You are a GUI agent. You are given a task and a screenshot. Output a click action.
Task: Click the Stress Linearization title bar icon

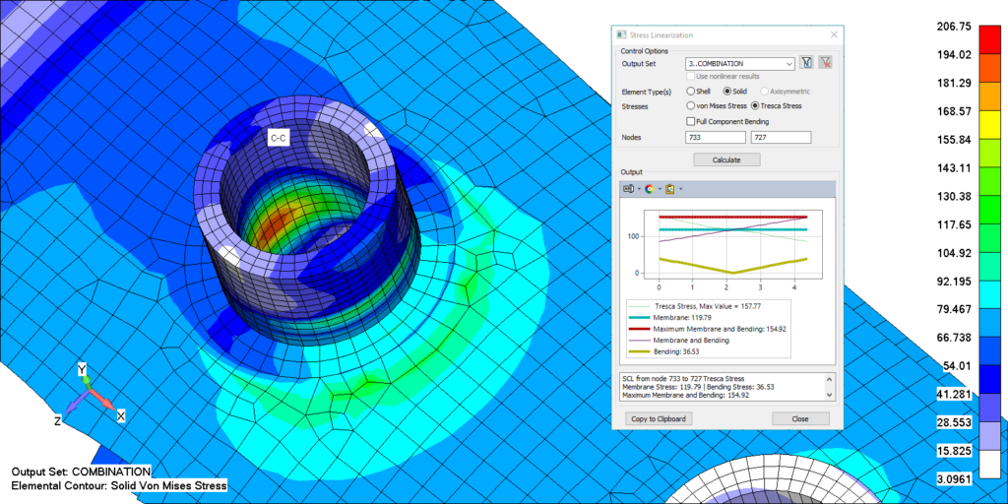coord(621,34)
